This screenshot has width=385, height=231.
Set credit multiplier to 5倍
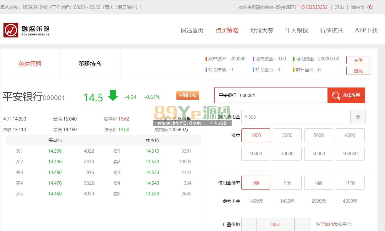pyautogui.click(x=287, y=183)
